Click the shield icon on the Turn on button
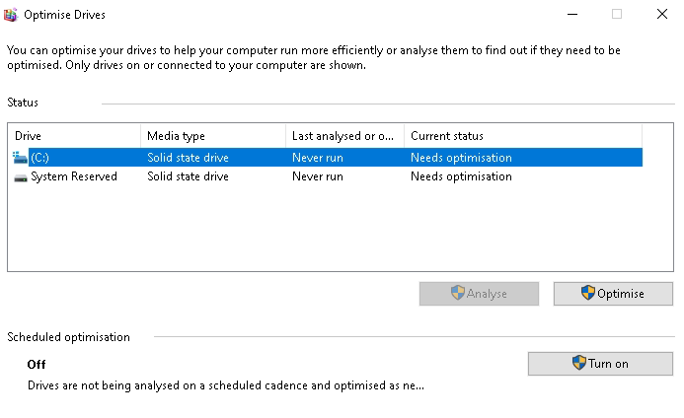 (579, 364)
